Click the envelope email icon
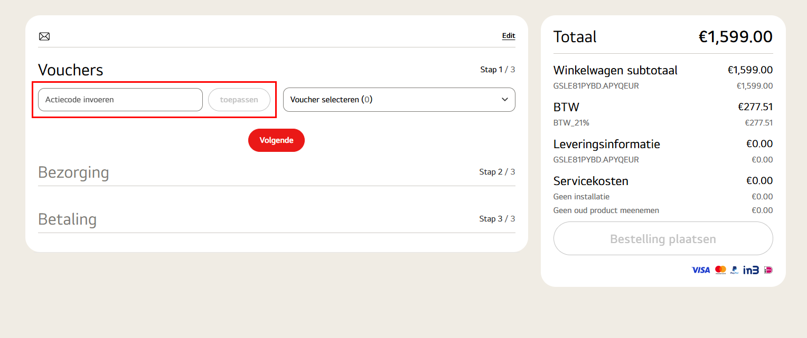The height and width of the screenshot is (338, 807). click(x=44, y=36)
